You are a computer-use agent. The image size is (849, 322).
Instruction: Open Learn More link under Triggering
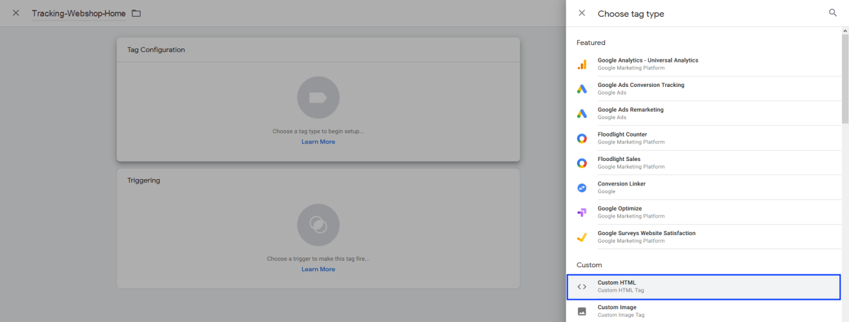coord(318,269)
